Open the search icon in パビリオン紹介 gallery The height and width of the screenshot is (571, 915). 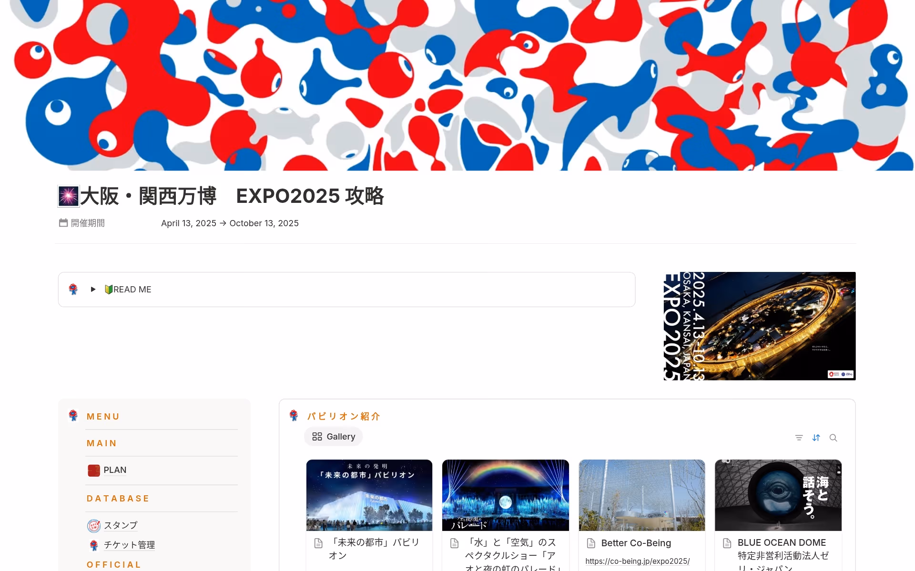pyautogui.click(x=834, y=437)
